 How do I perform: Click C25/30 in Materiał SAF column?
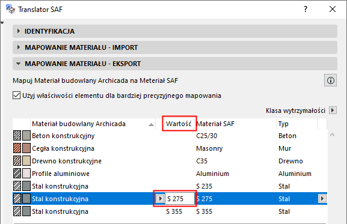[206, 136]
